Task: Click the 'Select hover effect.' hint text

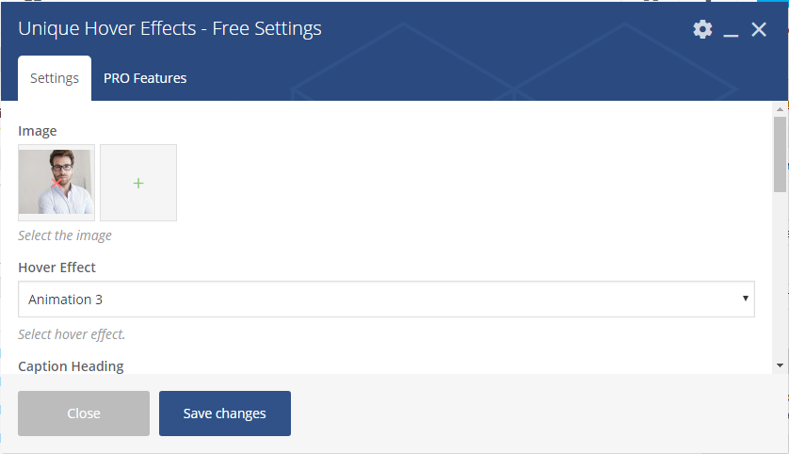Action: pos(72,334)
